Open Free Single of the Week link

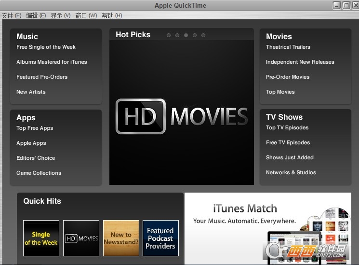46,47
